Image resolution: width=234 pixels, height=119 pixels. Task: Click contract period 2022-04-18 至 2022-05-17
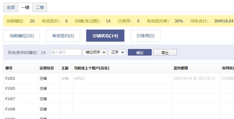195,78
